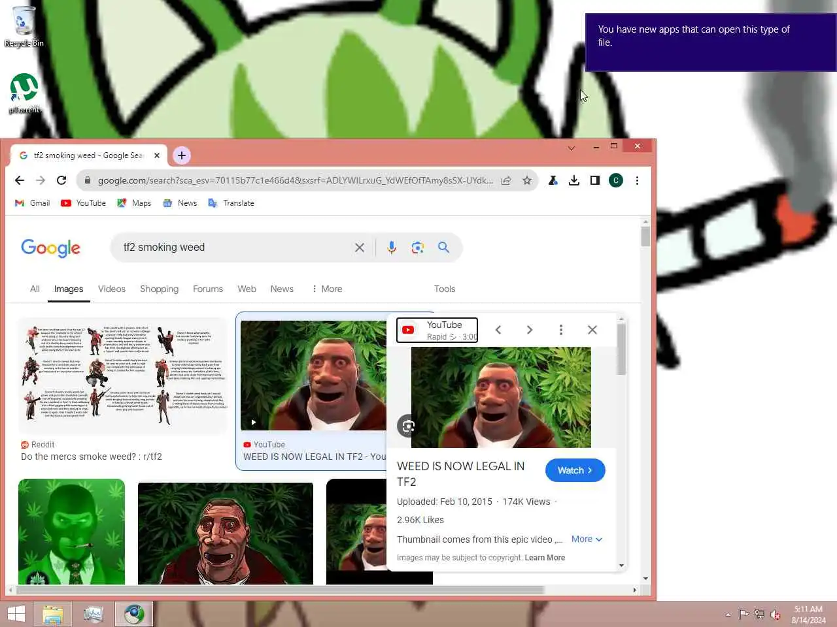Switch to the All results tab

coord(35,289)
